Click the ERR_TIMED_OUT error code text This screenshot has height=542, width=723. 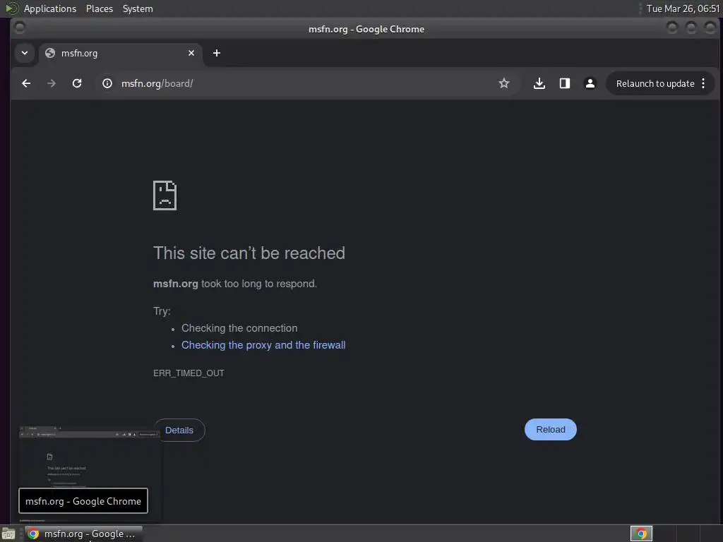pyautogui.click(x=189, y=373)
